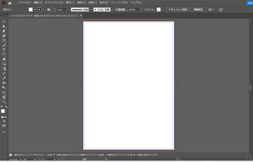Select the Eyedropper tool
253x162 pixels.
4,78
